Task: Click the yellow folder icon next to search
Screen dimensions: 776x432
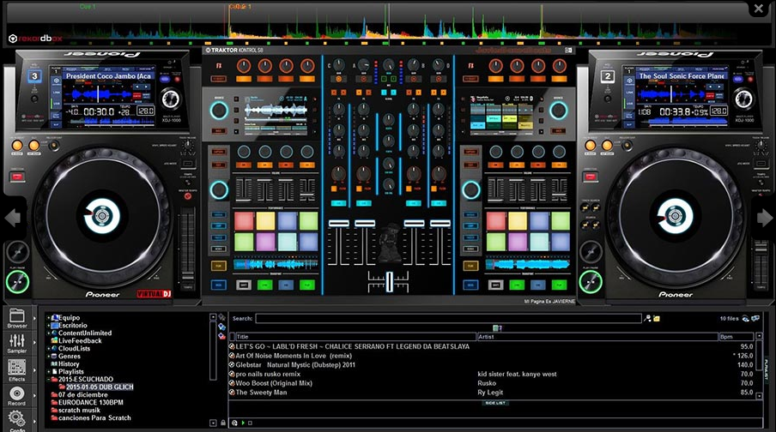Action: (656, 318)
